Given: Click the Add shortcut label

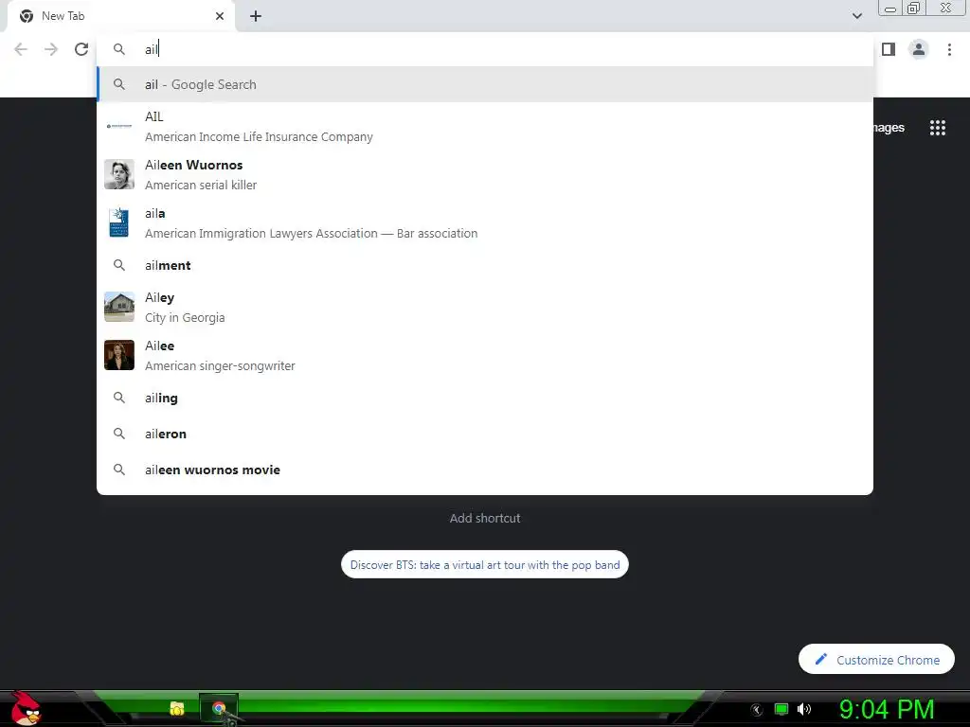Looking at the screenshot, I should (x=485, y=518).
